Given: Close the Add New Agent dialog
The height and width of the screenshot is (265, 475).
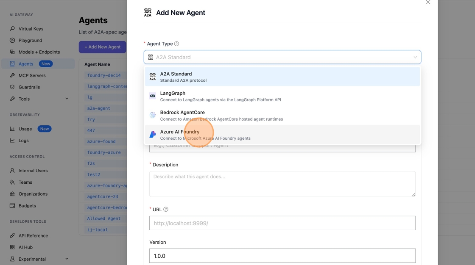Looking at the screenshot, I should click(x=428, y=3).
